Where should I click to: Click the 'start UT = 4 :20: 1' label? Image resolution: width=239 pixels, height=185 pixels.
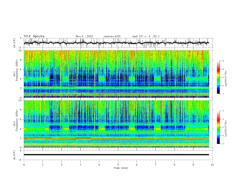tap(146, 36)
